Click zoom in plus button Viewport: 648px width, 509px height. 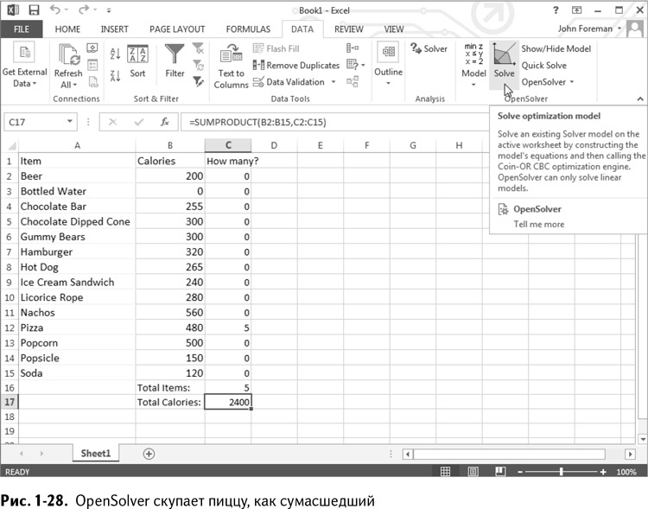[603, 472]
